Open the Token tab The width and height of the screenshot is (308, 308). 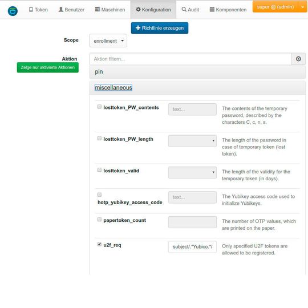(x=38, y=10)
